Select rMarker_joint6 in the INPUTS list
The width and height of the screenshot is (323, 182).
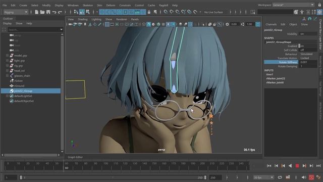click(x=275, y=82)
